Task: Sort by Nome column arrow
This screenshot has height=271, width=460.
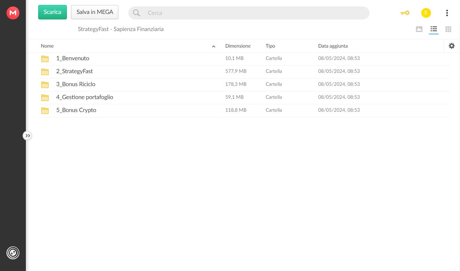Action: click(214, 46)
